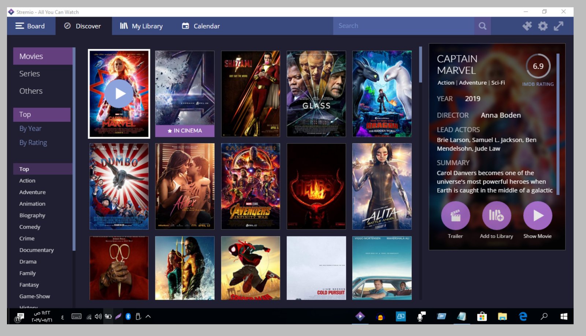
Task: Select the Dumbo movie poster
Action: (119, 186)
